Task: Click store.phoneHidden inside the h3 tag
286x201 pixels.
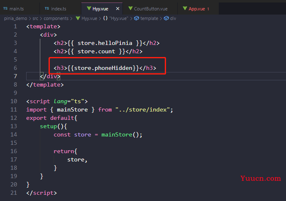Action: (103, 68)
